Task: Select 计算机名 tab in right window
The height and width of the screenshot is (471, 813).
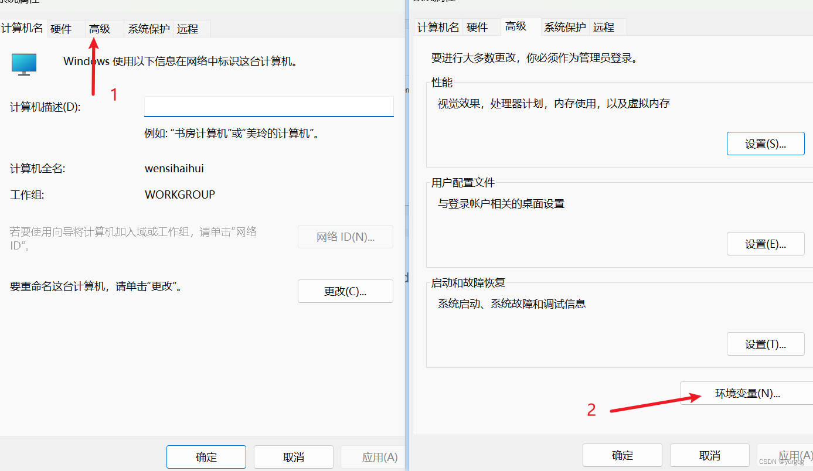Action: pyautogui.click(x=438, y=27)
